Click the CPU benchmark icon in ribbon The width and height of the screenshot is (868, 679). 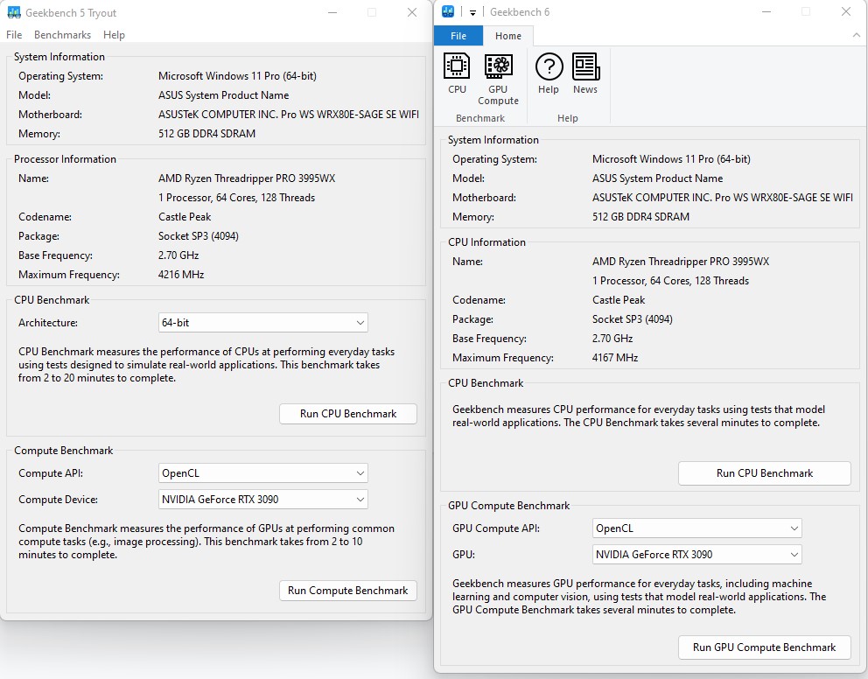click(x=457, y=73)
